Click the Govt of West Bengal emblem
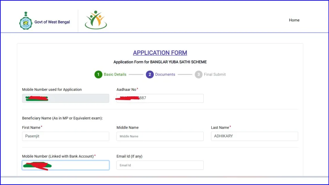Viewport: 329px width, 185px height. click(25, 21)
